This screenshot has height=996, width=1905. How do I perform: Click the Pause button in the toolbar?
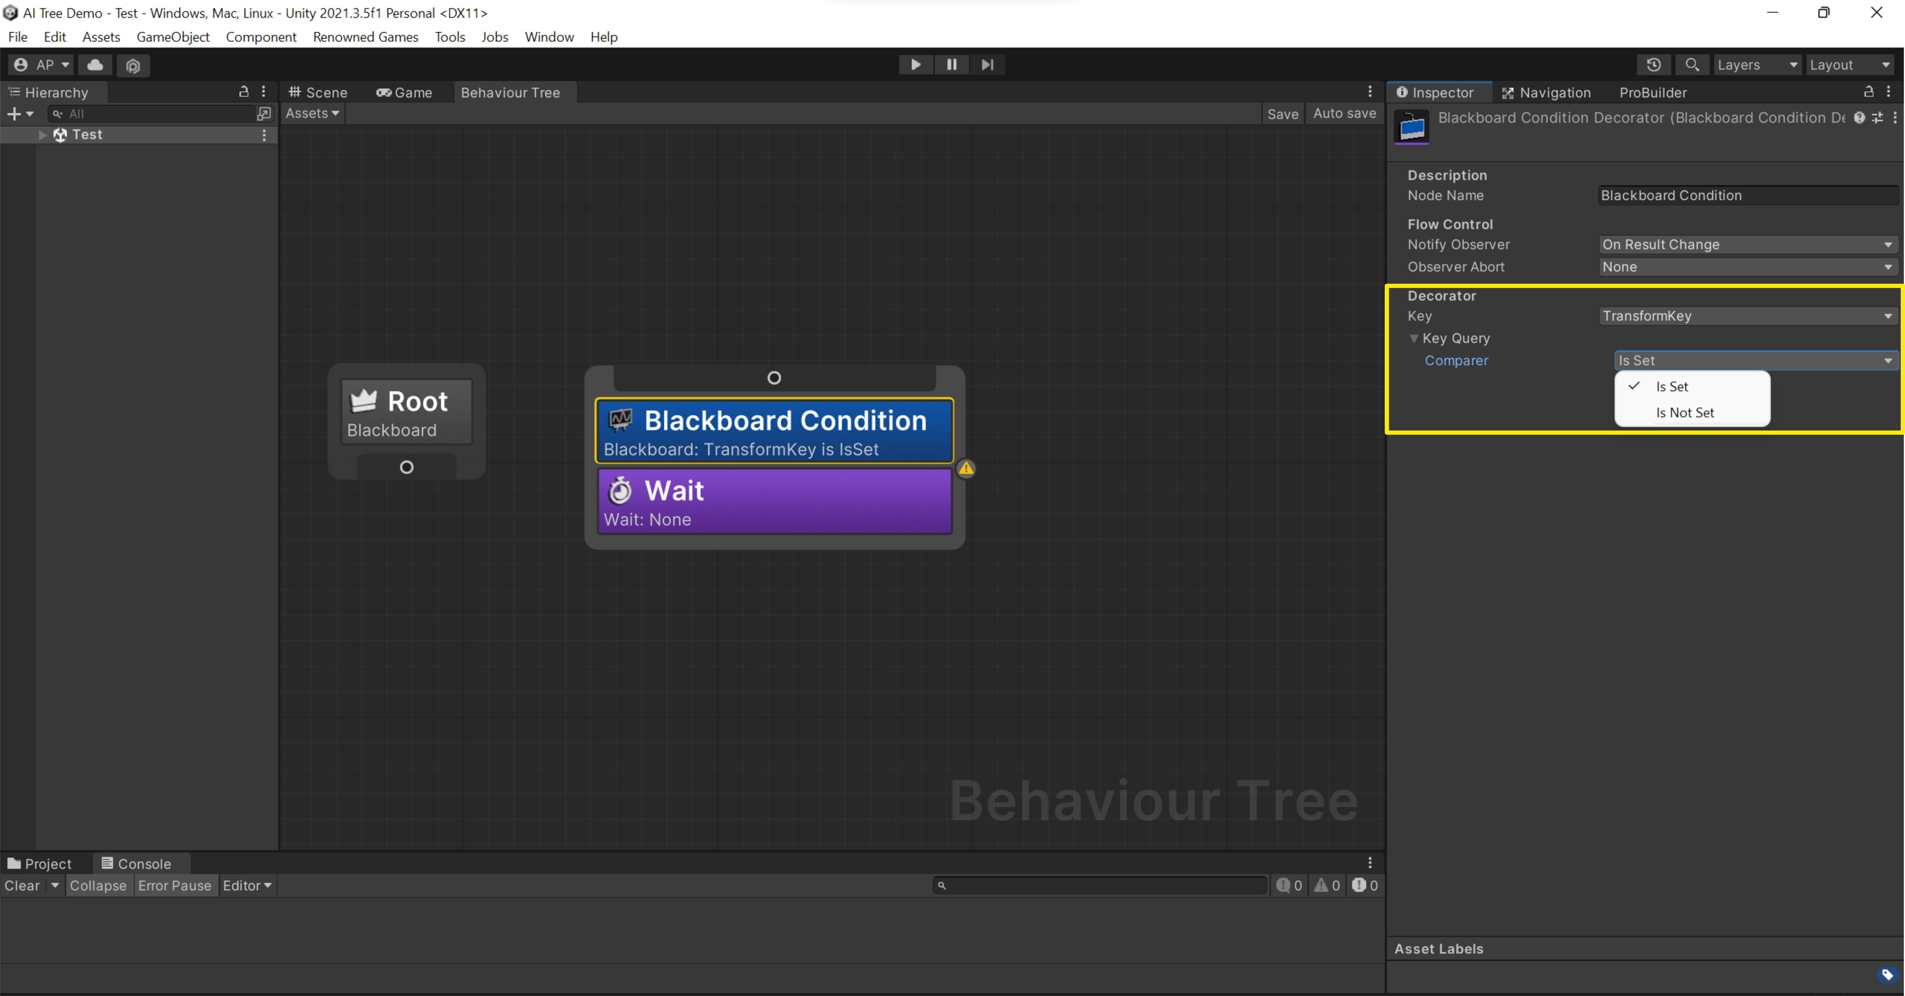coord(951,65)
